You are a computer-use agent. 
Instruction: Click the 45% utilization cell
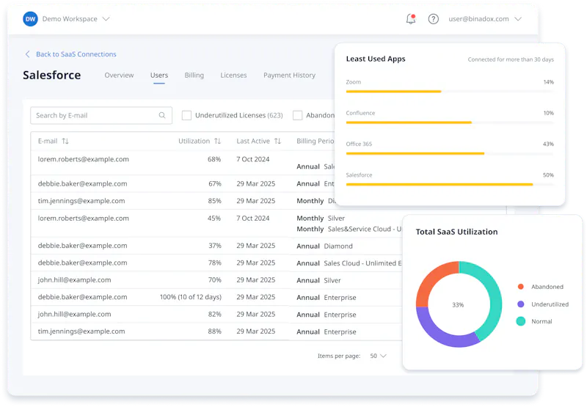click(214, 218)
